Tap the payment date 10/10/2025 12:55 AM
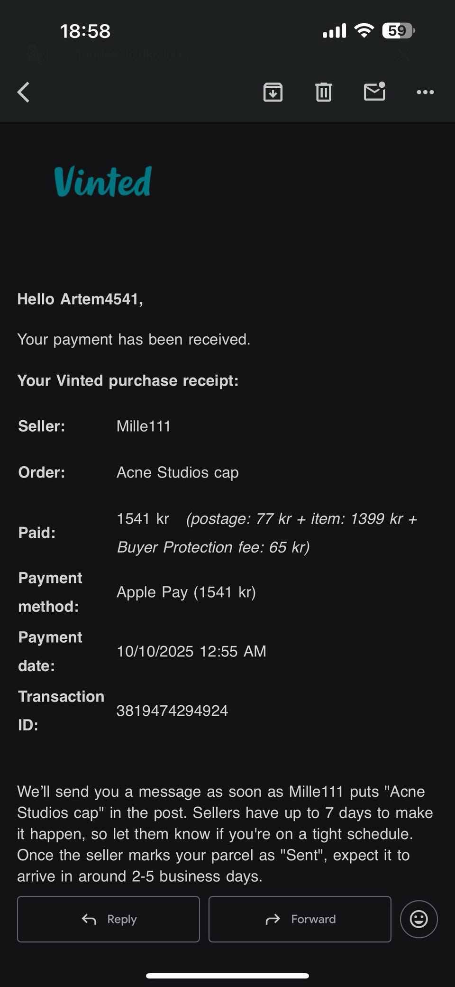The height and width of the screenshot is (987, 455). 191,651
